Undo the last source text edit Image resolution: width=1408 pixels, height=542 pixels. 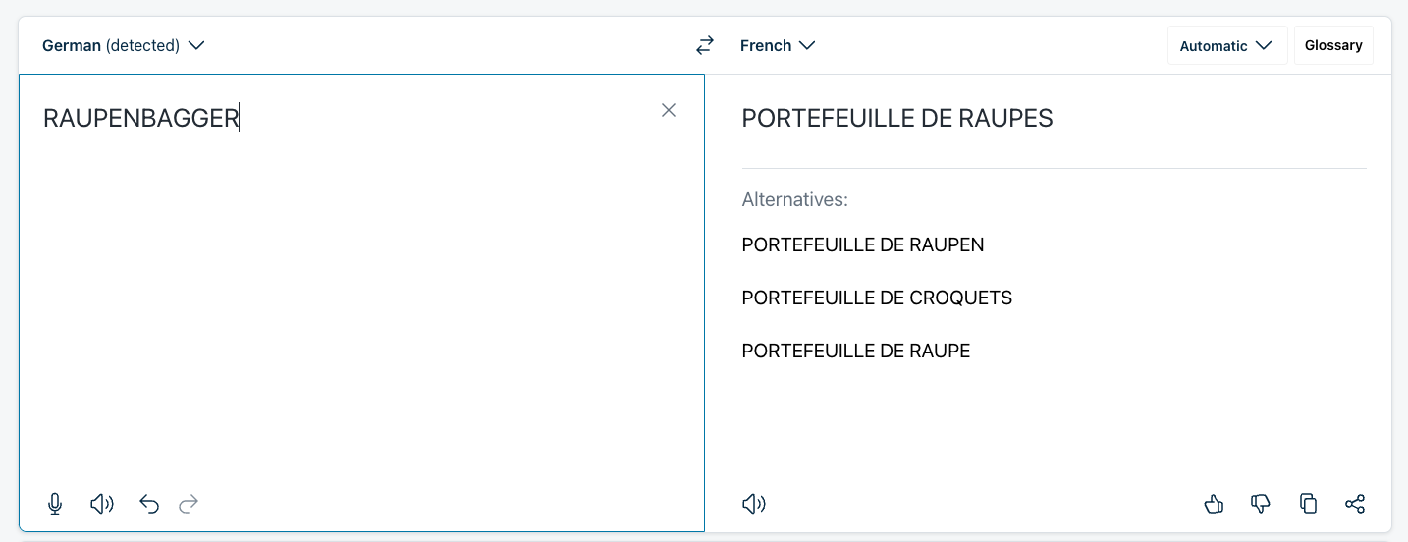(x=149, y=504)
